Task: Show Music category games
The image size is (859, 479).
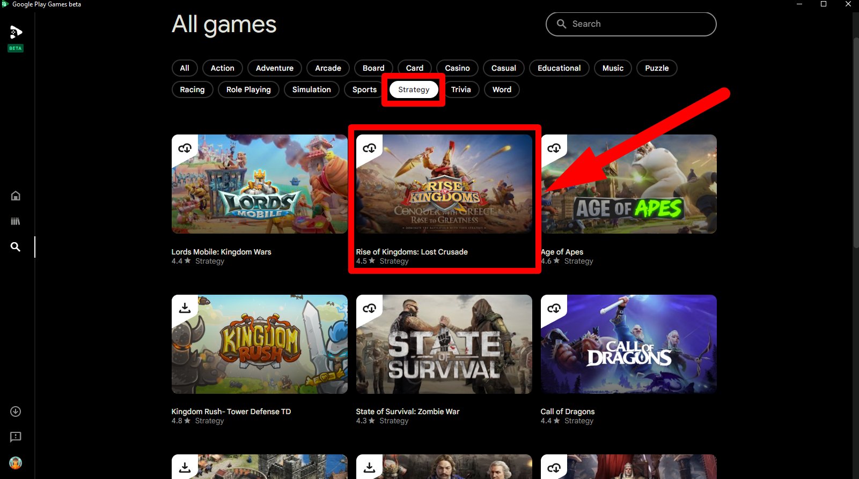Action: pyautogui.click(x=613, y=68)
